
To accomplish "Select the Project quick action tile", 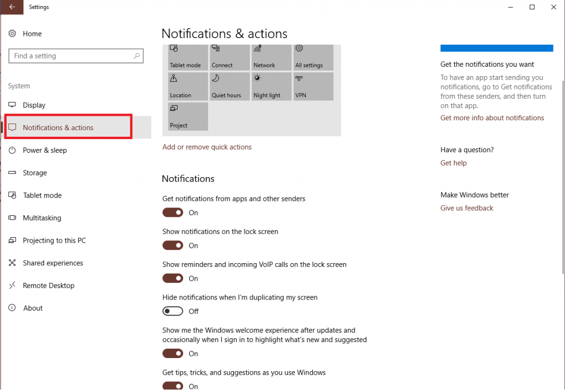I will (x=188, y=116).
